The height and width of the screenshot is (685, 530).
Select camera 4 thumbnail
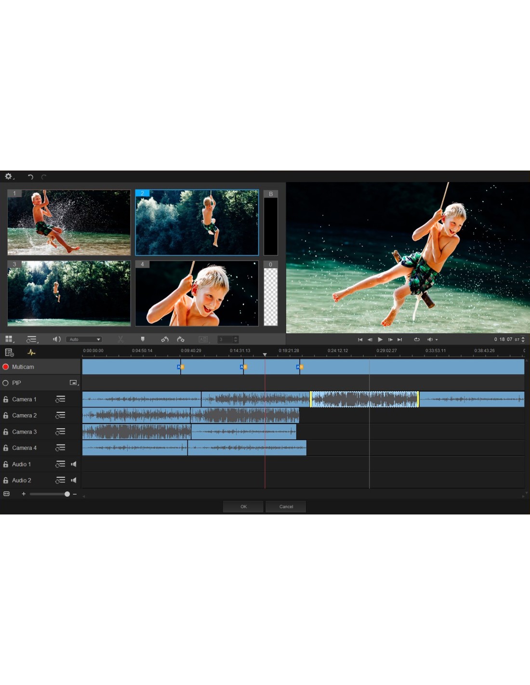pos(197,293)
